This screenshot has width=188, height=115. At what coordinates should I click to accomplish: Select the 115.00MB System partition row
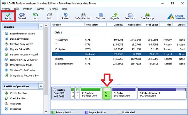click(x=119, y=45)
